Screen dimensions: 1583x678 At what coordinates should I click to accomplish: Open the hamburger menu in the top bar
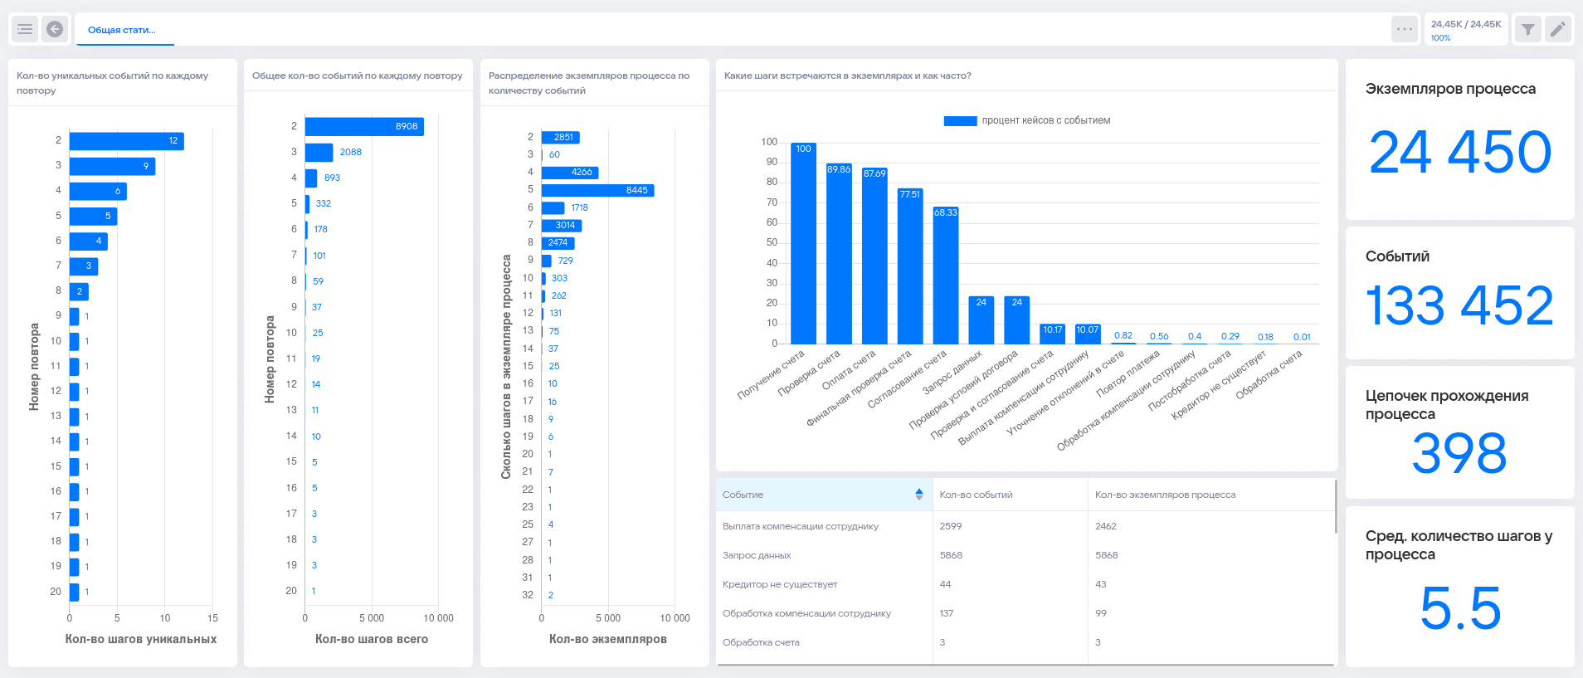pos(25,29)
